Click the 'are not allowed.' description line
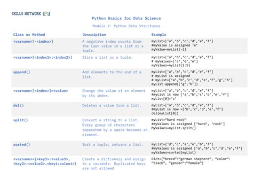Viewport: 253px width, 195px height. [99, 168]
